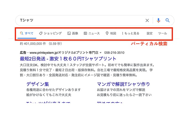Start voice search with the microphone icon
Screen dimensions: 188x116
158,20
